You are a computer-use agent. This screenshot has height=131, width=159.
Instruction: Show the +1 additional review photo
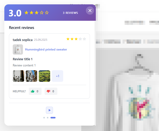(x=58, y=76)
